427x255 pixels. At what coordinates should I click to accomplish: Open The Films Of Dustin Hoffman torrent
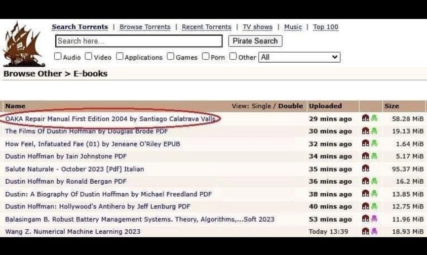click(x=87, y=131)
